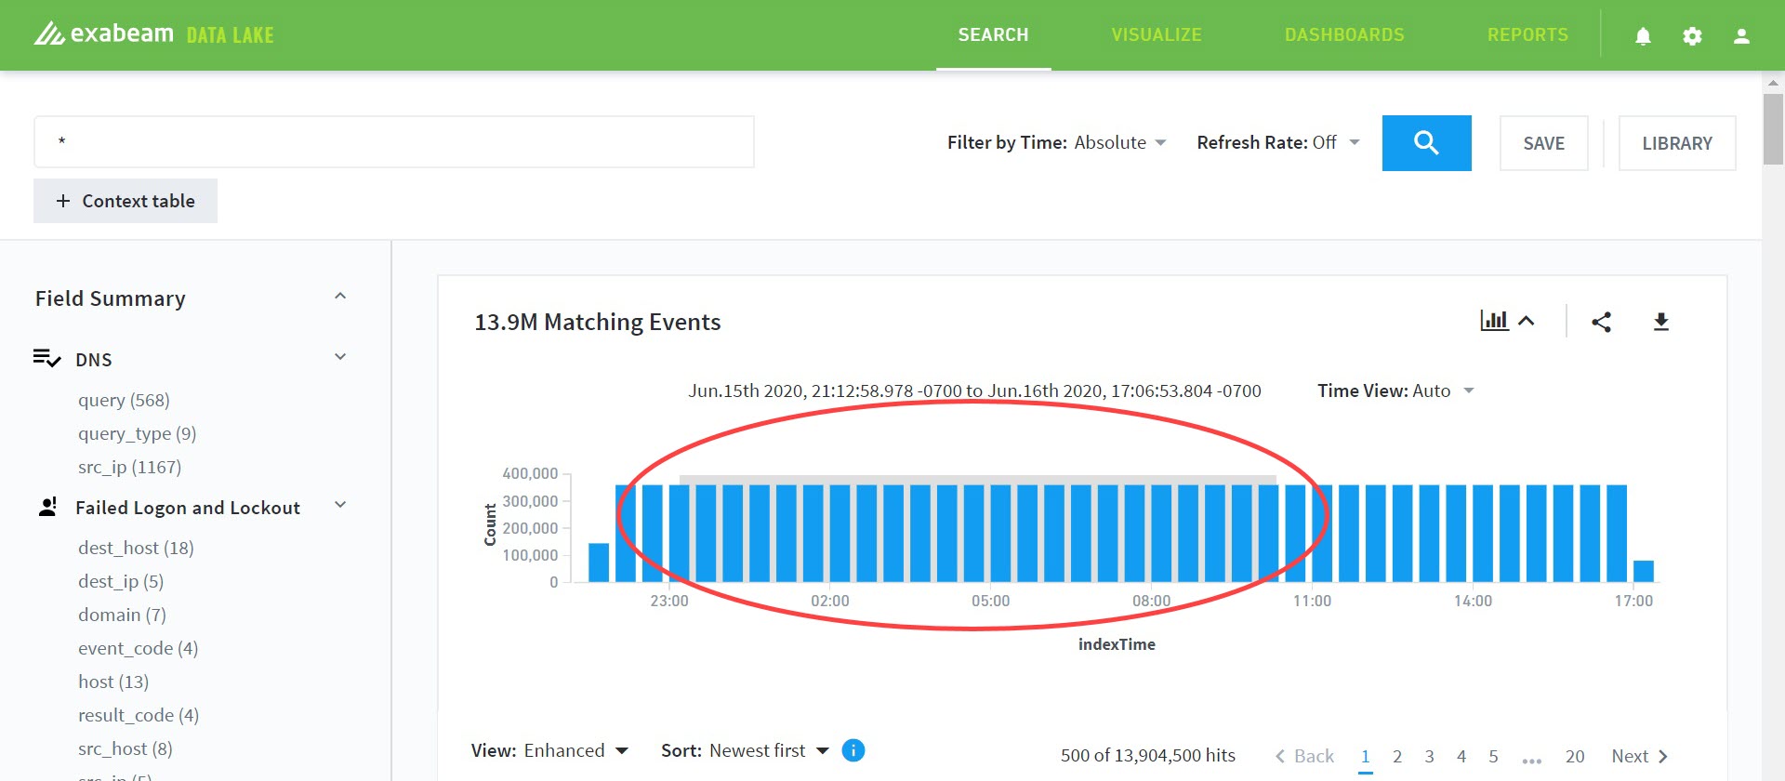
Task: Open Filter by Time Absolute dropdown
Action: [x=1120, y=142]
